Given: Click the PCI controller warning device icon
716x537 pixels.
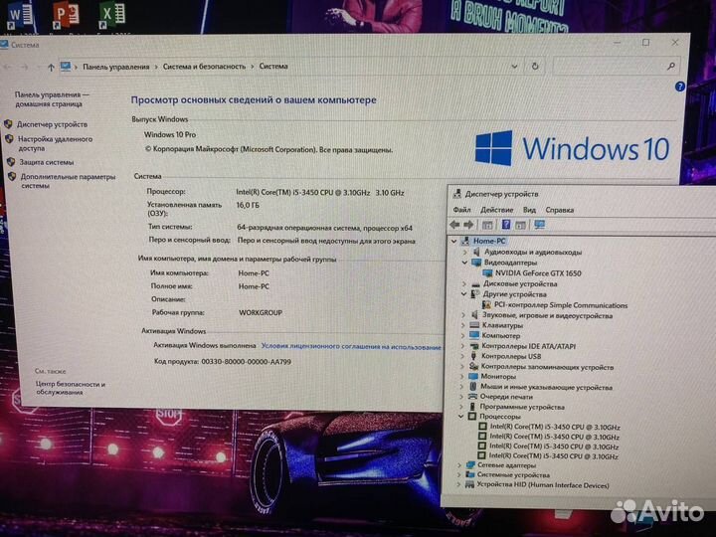Looking at the screenshot, I should tap(486, 304).
